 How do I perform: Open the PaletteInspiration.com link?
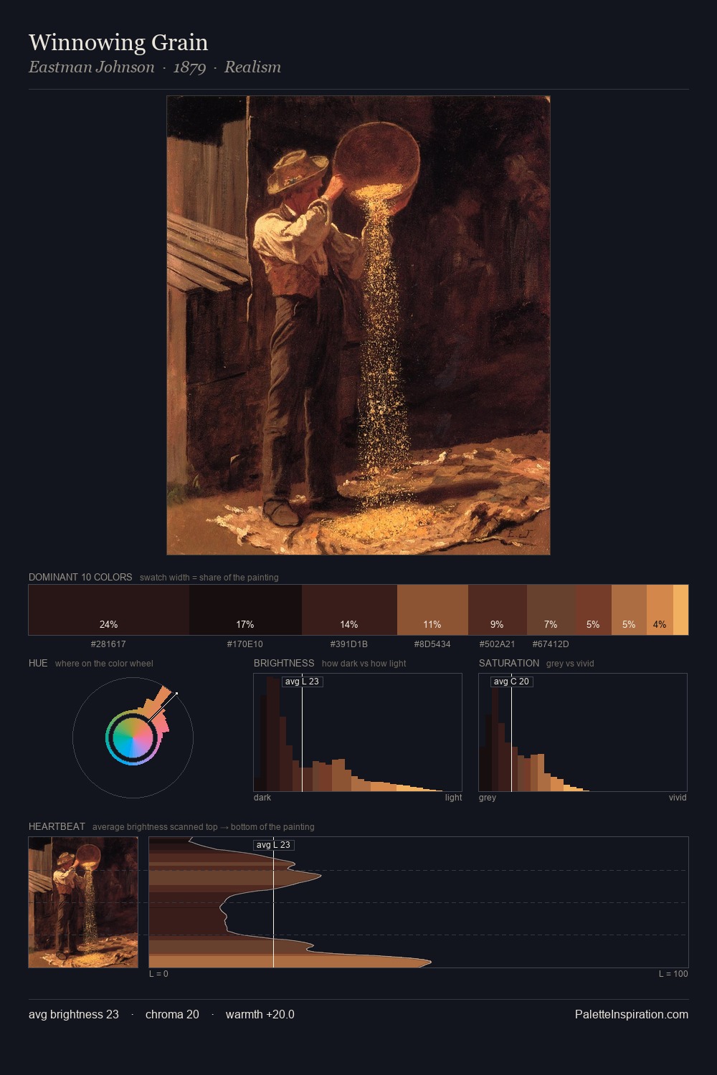[632, 1014]
